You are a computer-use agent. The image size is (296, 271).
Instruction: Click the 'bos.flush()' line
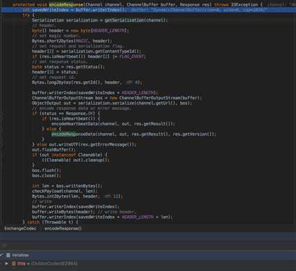pos(46,170)
